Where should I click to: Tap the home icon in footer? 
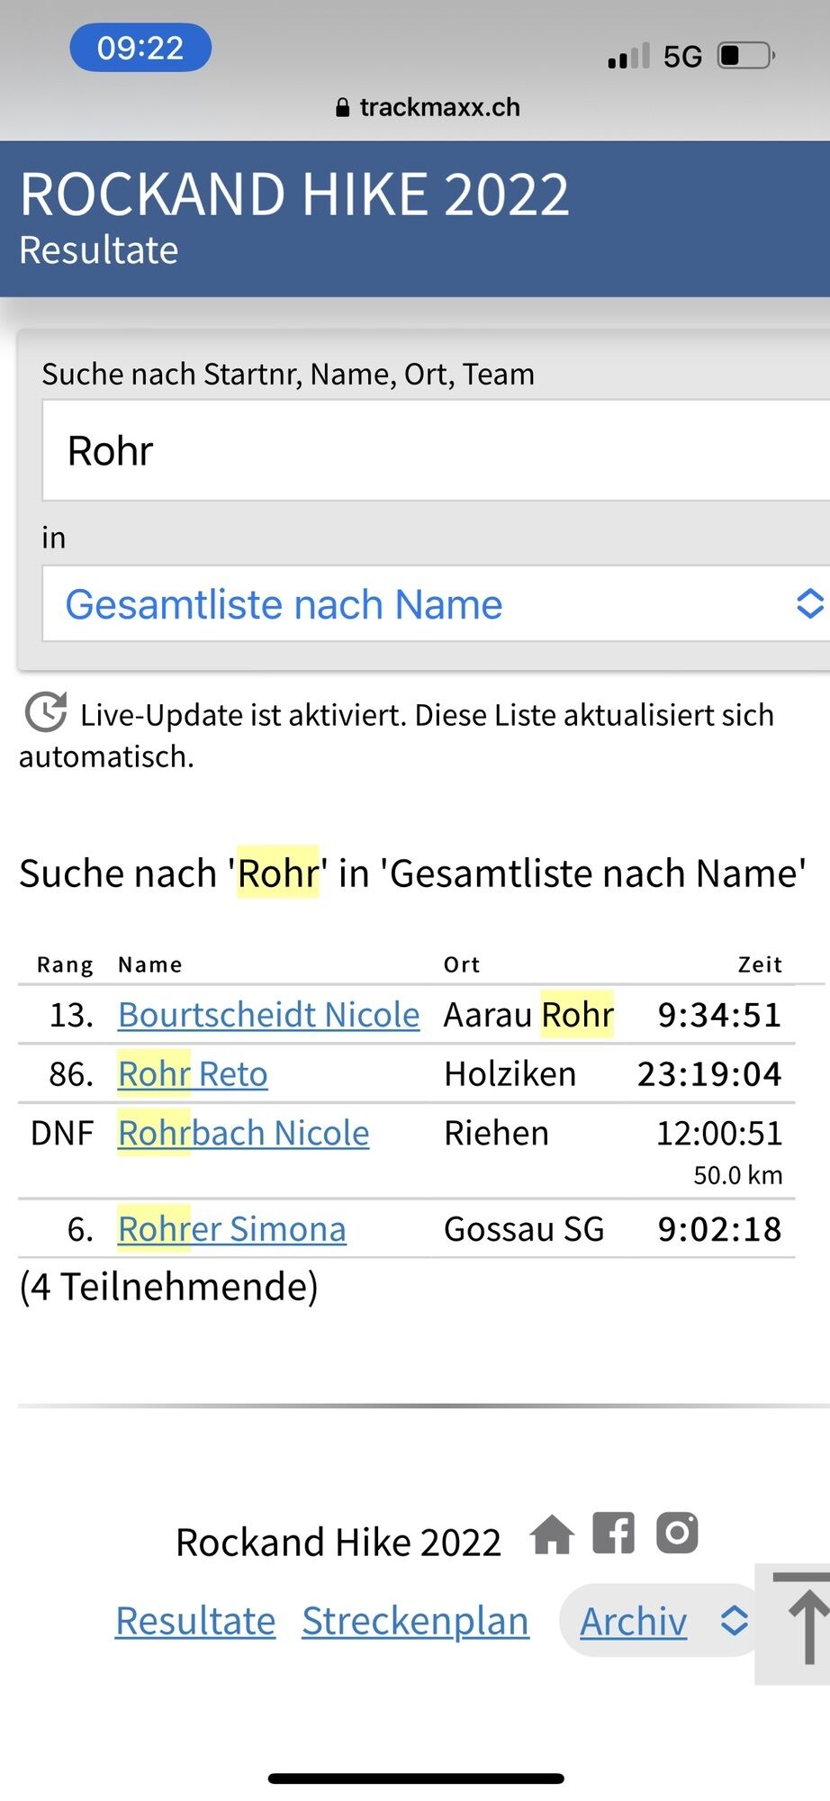click(552, 1534)
